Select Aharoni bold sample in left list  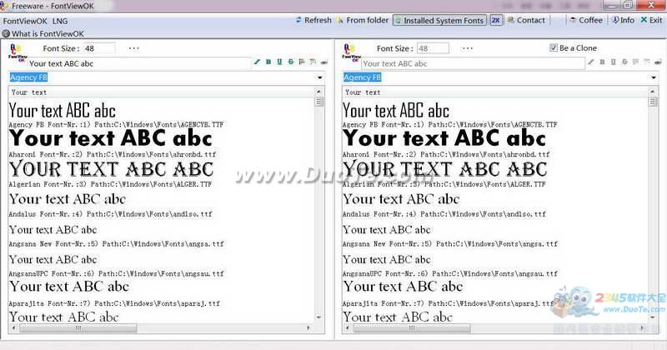(111, 138)
